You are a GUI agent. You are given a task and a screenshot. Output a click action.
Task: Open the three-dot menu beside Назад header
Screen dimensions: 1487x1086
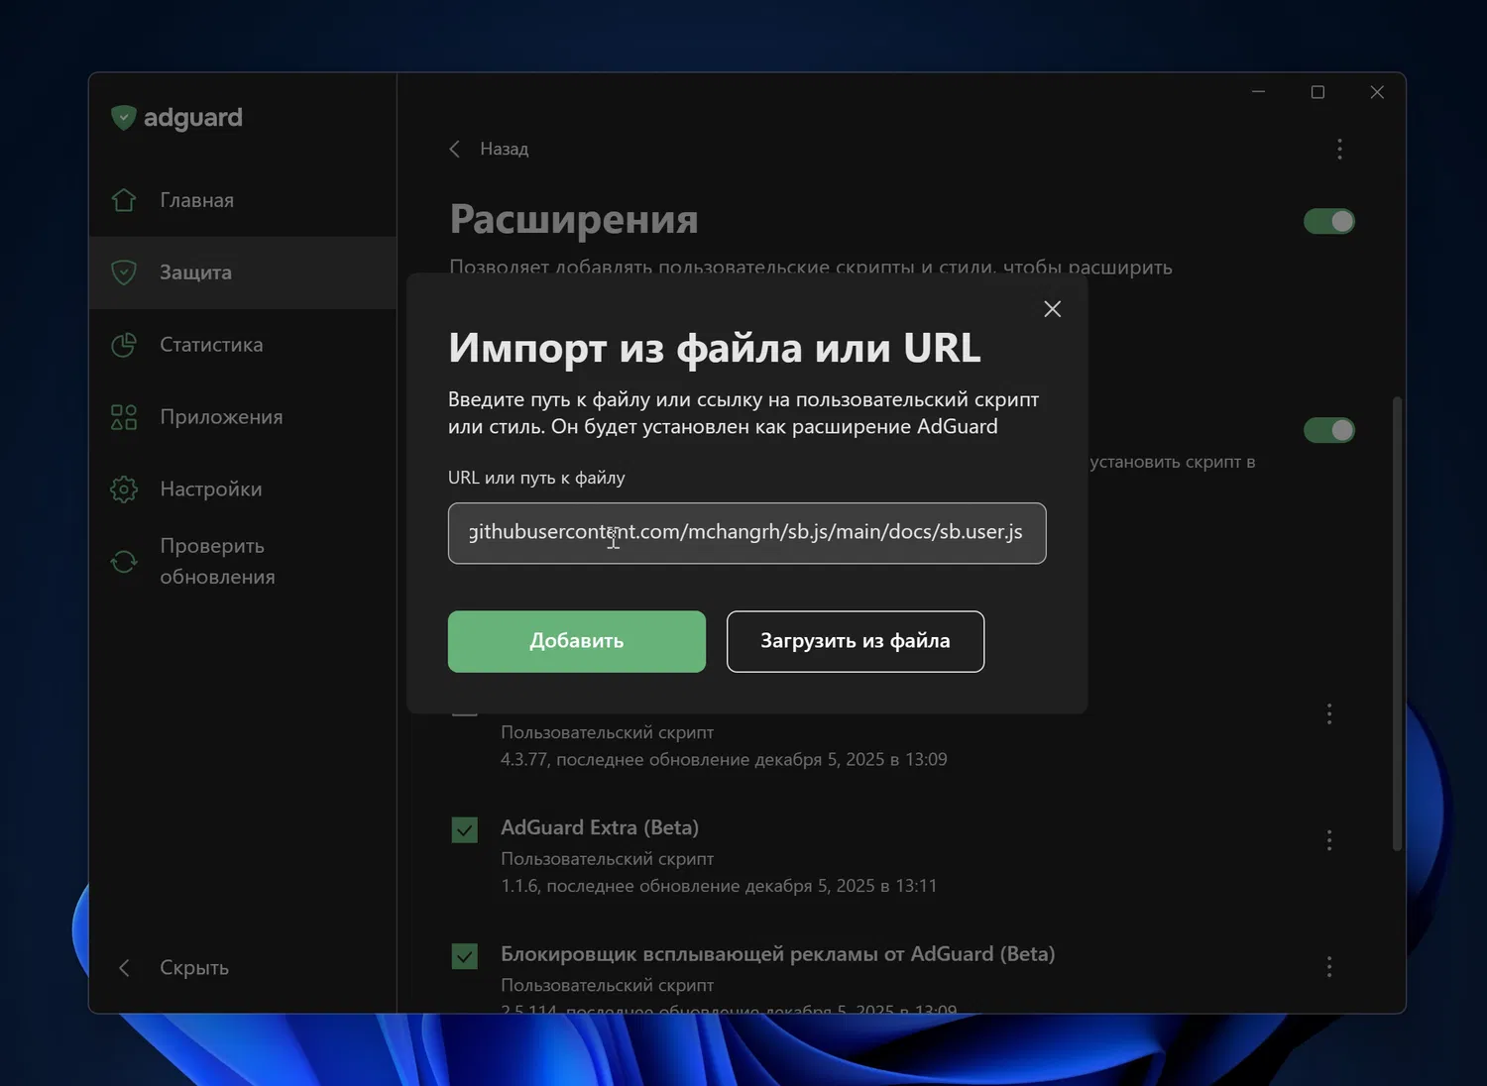(1339, 149)
